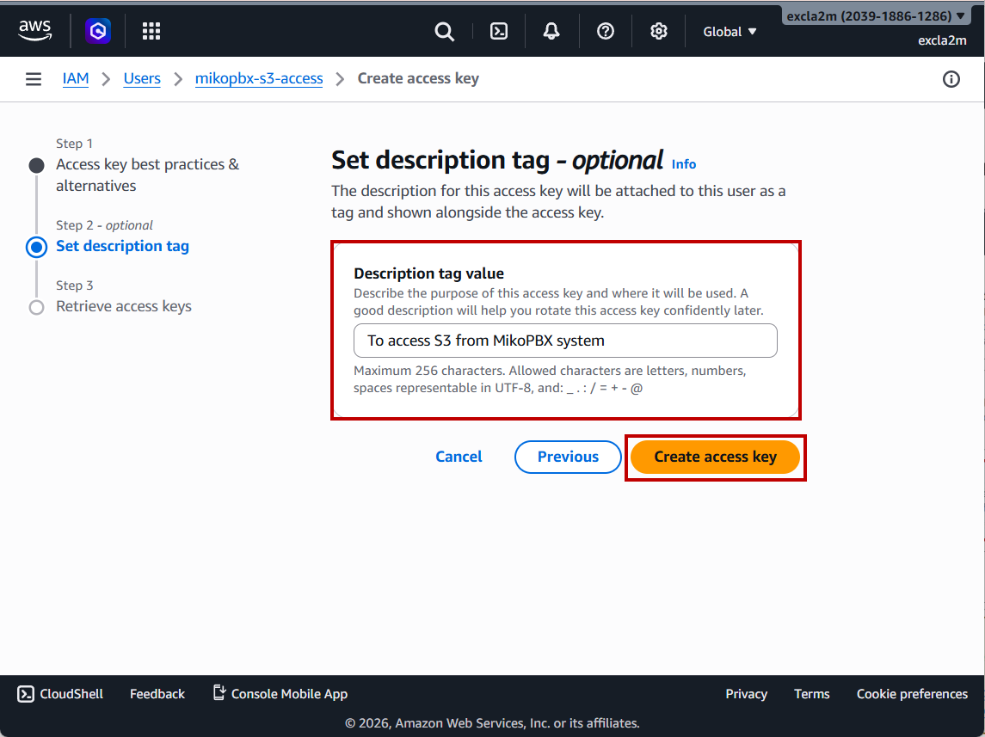Click the AWS logo home icon
The image size is (985, 737).
[x=35, y=31]
